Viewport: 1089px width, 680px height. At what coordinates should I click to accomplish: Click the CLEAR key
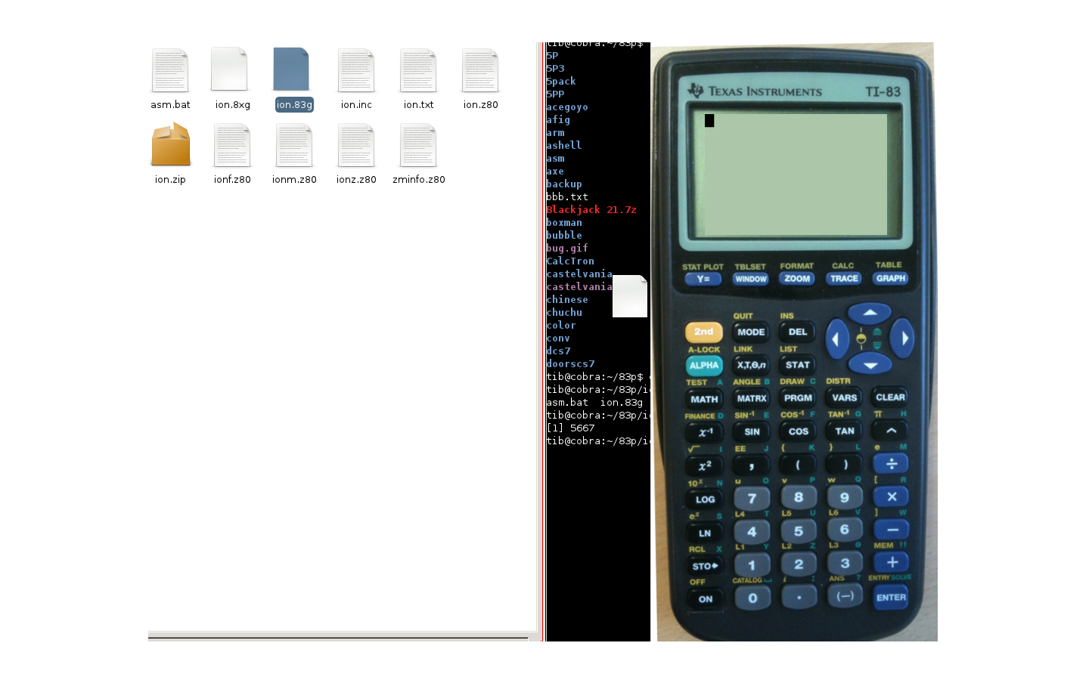(x=890, y=397)
